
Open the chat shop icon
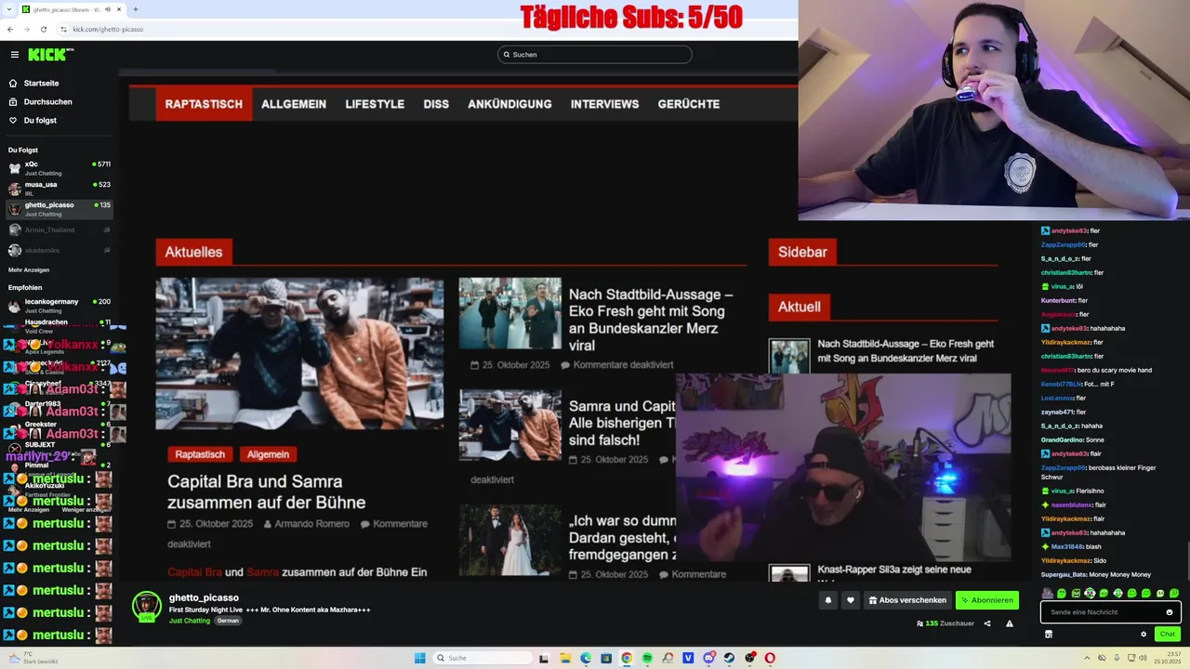click(1049, 634)
